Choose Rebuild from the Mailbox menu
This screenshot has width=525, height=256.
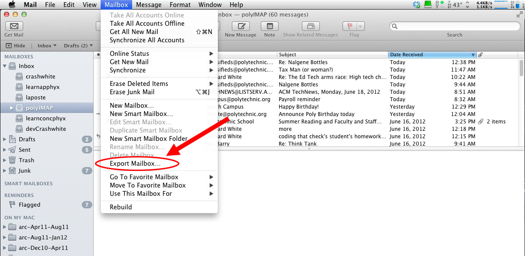click(159, 207)
